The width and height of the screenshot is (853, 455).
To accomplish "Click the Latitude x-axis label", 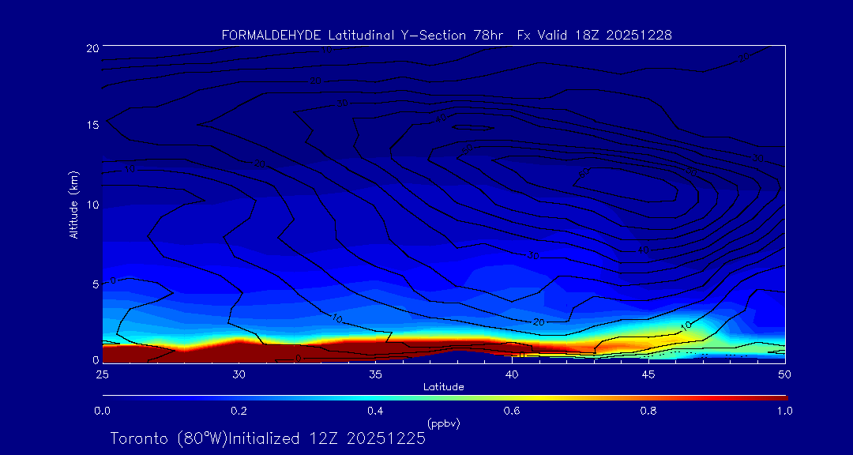I will pos(442,387).
